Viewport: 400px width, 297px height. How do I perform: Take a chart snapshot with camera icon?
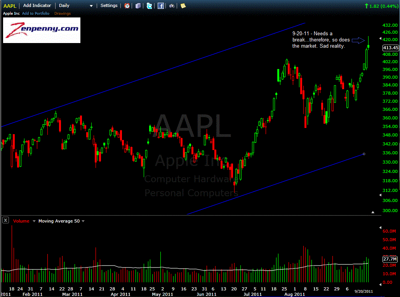[x=172, y=5]
